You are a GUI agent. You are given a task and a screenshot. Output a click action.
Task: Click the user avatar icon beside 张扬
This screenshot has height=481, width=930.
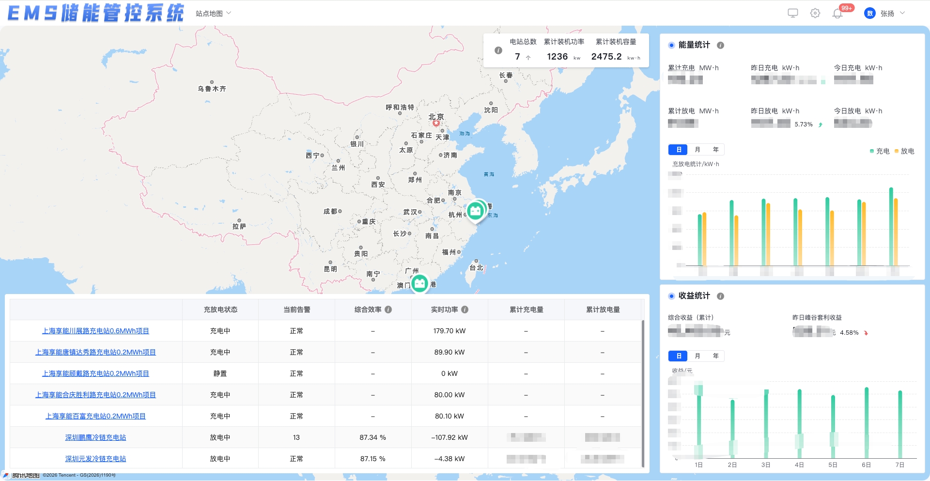click(870, 13)
